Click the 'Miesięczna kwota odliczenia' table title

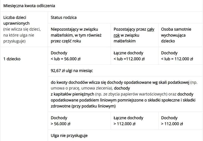(x=29, y=5)
